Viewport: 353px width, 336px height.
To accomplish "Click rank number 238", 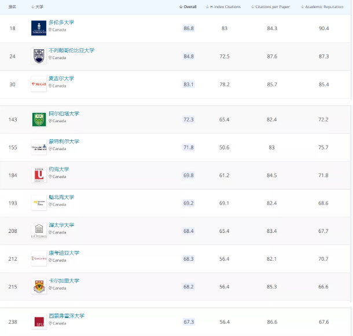I will (13, 322).
